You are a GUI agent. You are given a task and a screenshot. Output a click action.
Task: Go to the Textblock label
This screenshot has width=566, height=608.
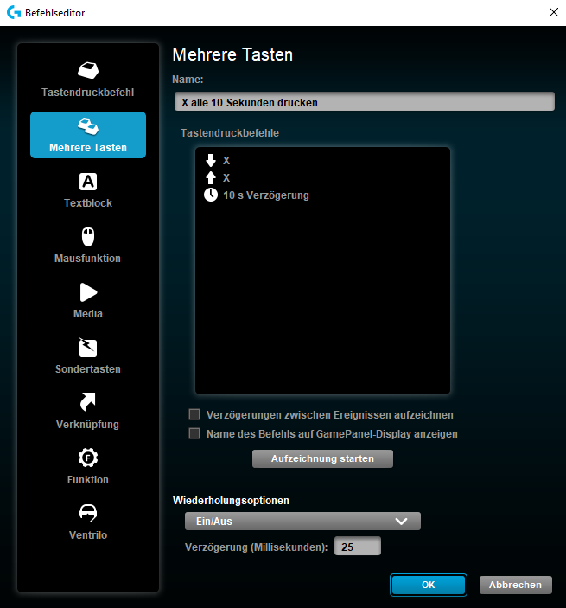(x=88, y=202)
